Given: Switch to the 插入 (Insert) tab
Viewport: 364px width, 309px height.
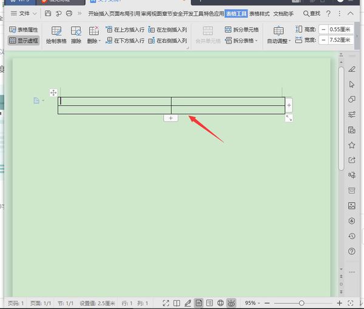Looking at the screenshot, I should (104, 14).
